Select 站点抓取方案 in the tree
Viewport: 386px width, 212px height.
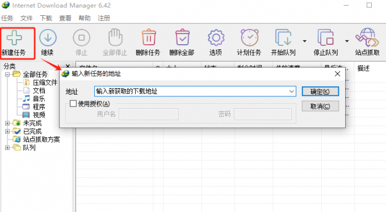point(41,139)
